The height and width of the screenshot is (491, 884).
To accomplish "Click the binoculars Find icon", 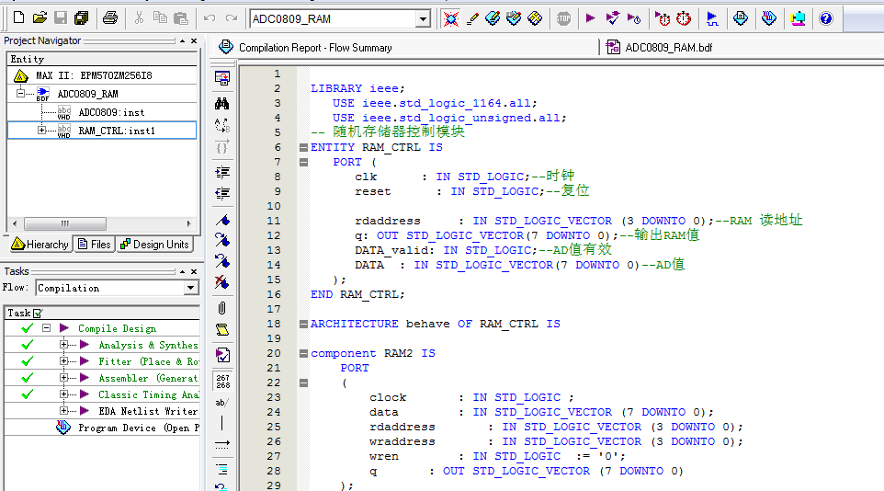I will 221,103.
